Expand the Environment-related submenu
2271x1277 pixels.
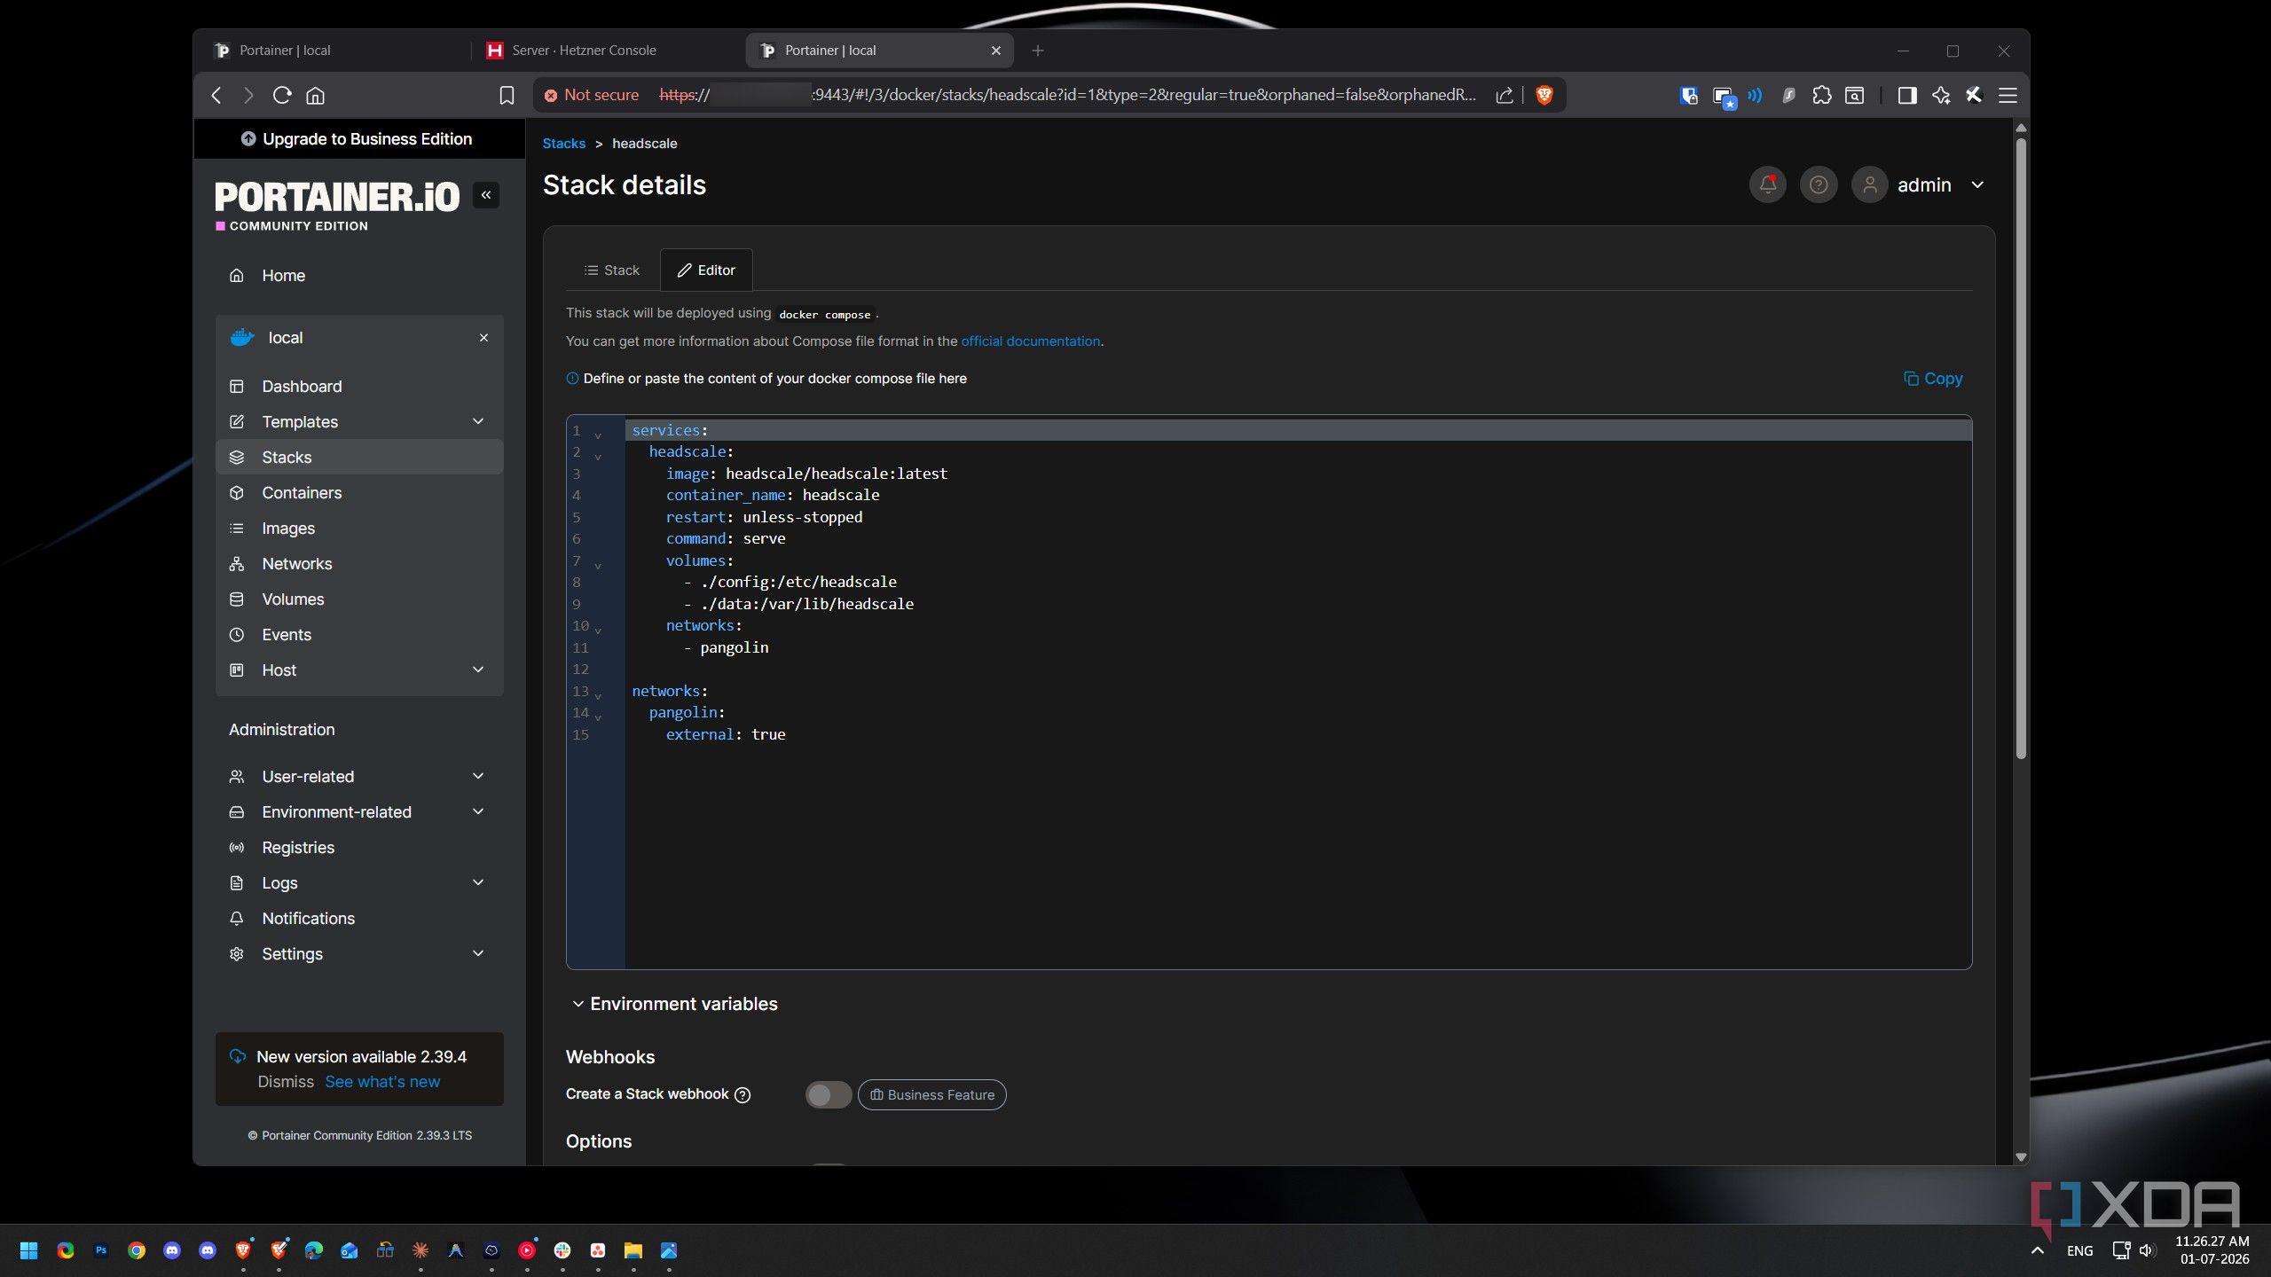click(359, 811)
